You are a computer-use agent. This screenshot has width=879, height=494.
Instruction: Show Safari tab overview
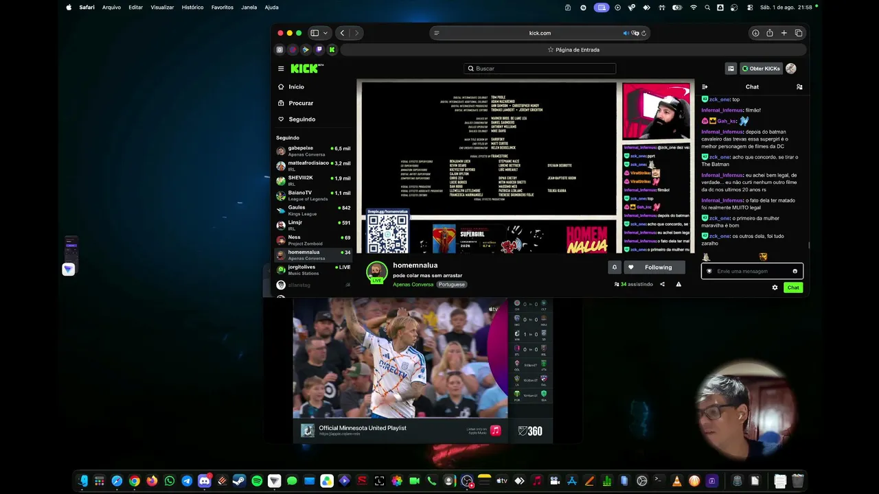(799, 33)
